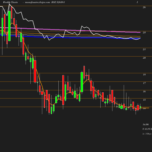This screenshot has width=152, height=152.
Task: Click the last price value 14.06
Action: pos(146,124)
